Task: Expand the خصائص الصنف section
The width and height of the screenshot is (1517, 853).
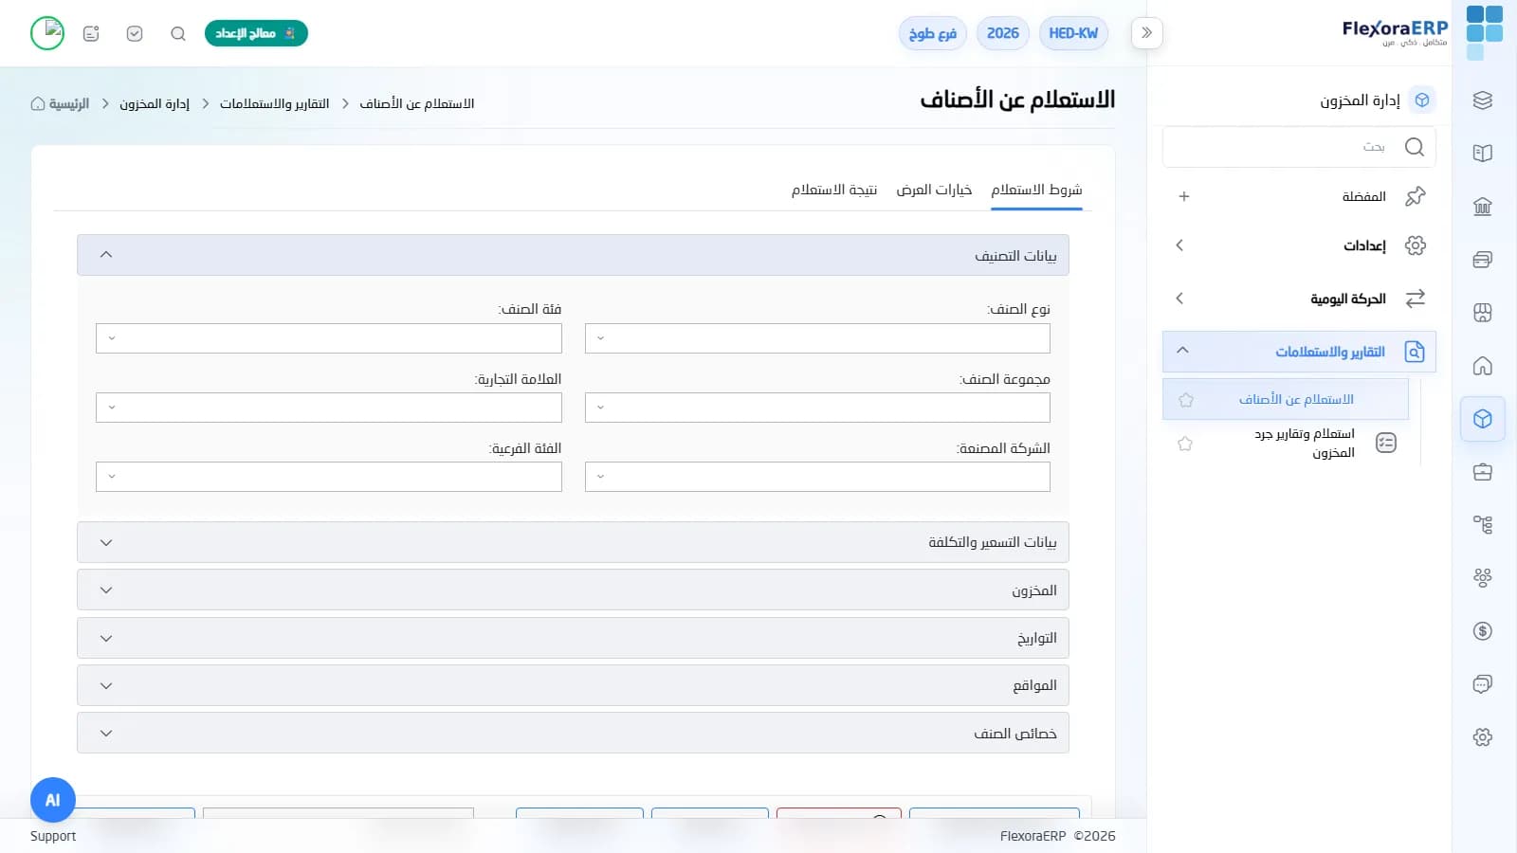Action: coord(573,733)
